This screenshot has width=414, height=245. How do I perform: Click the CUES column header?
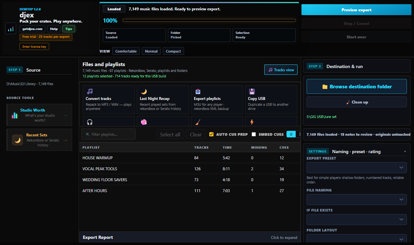284,147
